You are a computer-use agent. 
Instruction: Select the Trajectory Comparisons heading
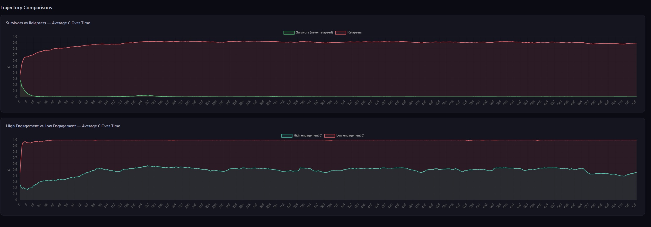coord(26,8)
